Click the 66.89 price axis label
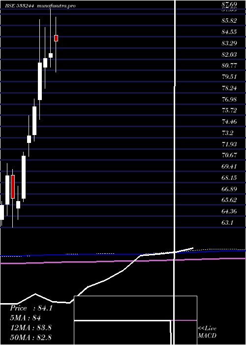The image size is (246, 345). (x=229, y=189)
